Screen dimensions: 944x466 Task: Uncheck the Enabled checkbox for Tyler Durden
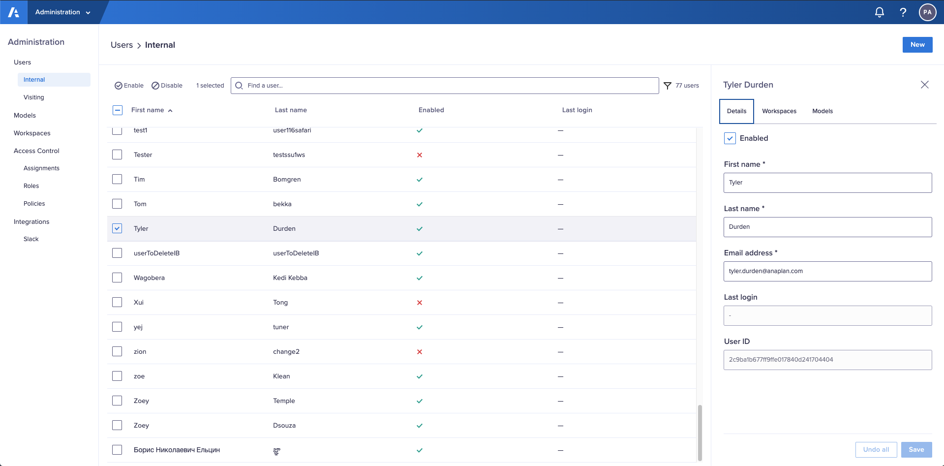730,138
